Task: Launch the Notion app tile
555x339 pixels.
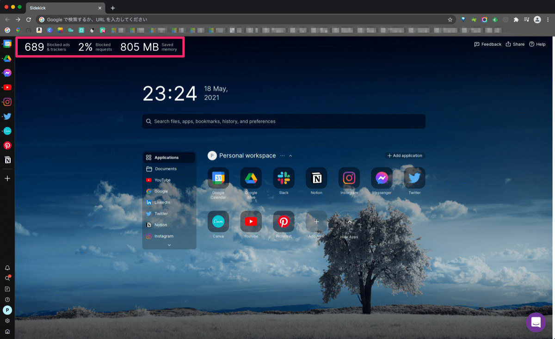Action: pyautogui.click(x=316, y=178)
